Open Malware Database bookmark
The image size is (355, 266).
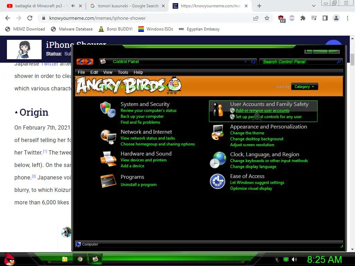pyautogui.click(x=72, y=29)
